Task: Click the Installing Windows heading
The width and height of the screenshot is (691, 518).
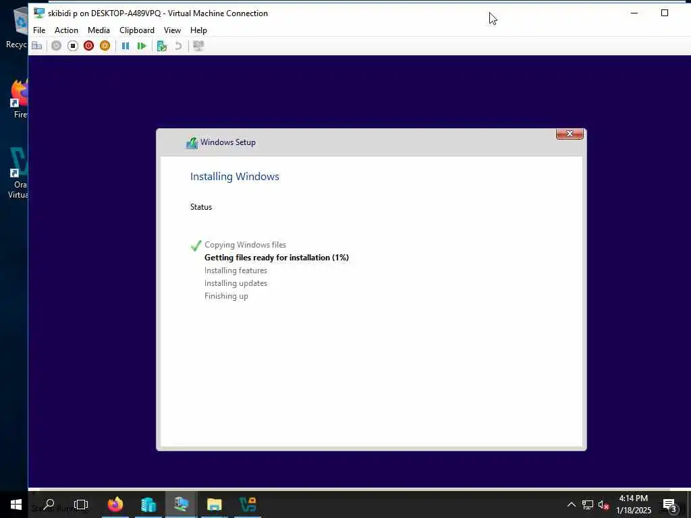Action: tap(234, 177)
